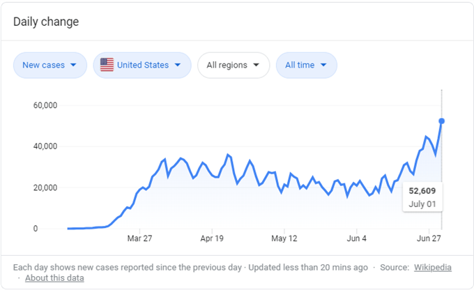This screenshot has height=290, width=474.
Task: Click the New cases dropdown arrow
Action: click(x=73, y=65)
